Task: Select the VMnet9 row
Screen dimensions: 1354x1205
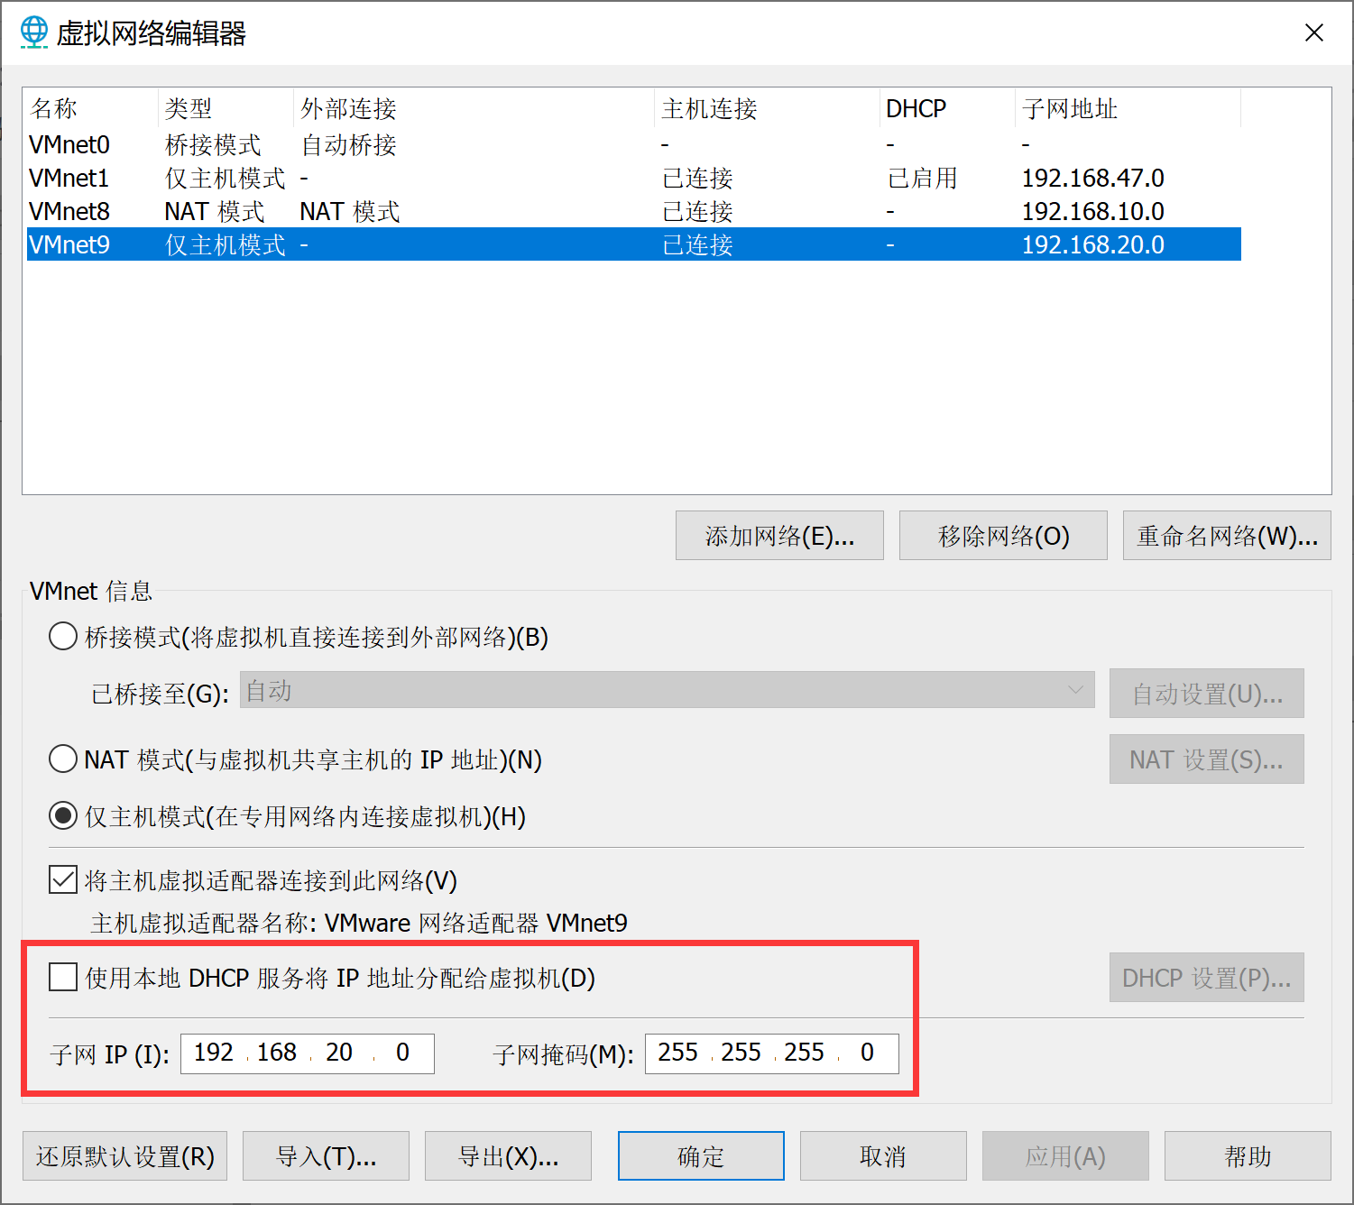Action: click(x=634, y=244)
